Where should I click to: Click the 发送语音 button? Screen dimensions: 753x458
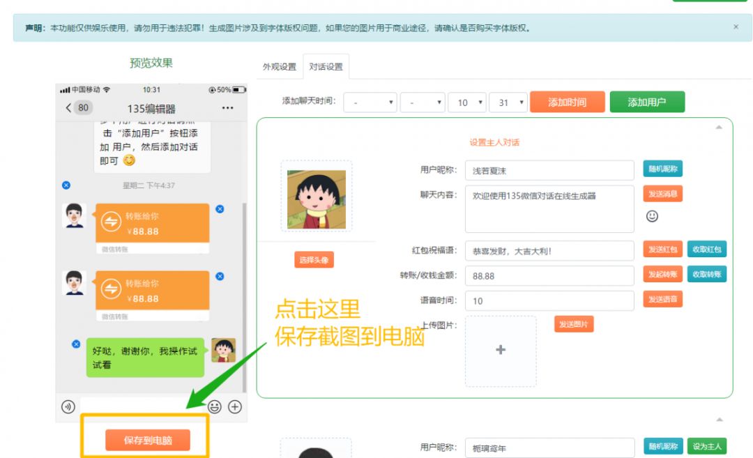[663, 299]
